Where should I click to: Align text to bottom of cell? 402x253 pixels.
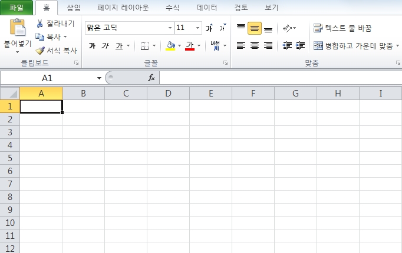[x=268, y=28]
